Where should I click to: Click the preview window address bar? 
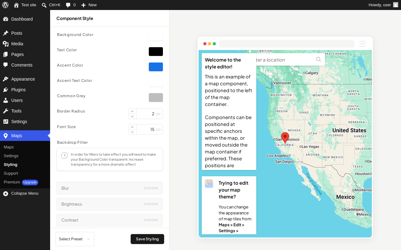click(287, 44)
